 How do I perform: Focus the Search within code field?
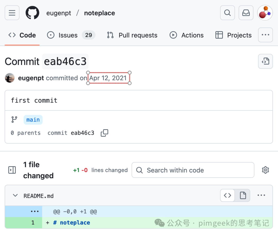[193, 170]
